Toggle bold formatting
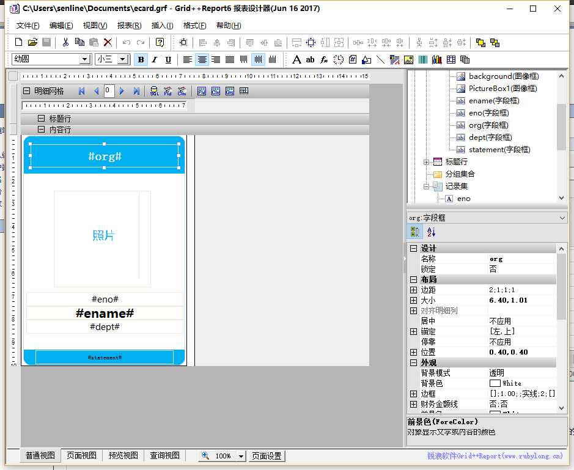The image size is (574, 470). [141, 60]
